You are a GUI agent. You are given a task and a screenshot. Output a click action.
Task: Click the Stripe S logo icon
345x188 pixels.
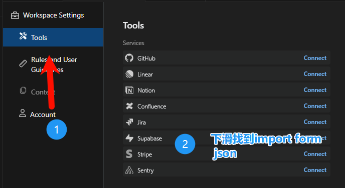coord(129,154)
